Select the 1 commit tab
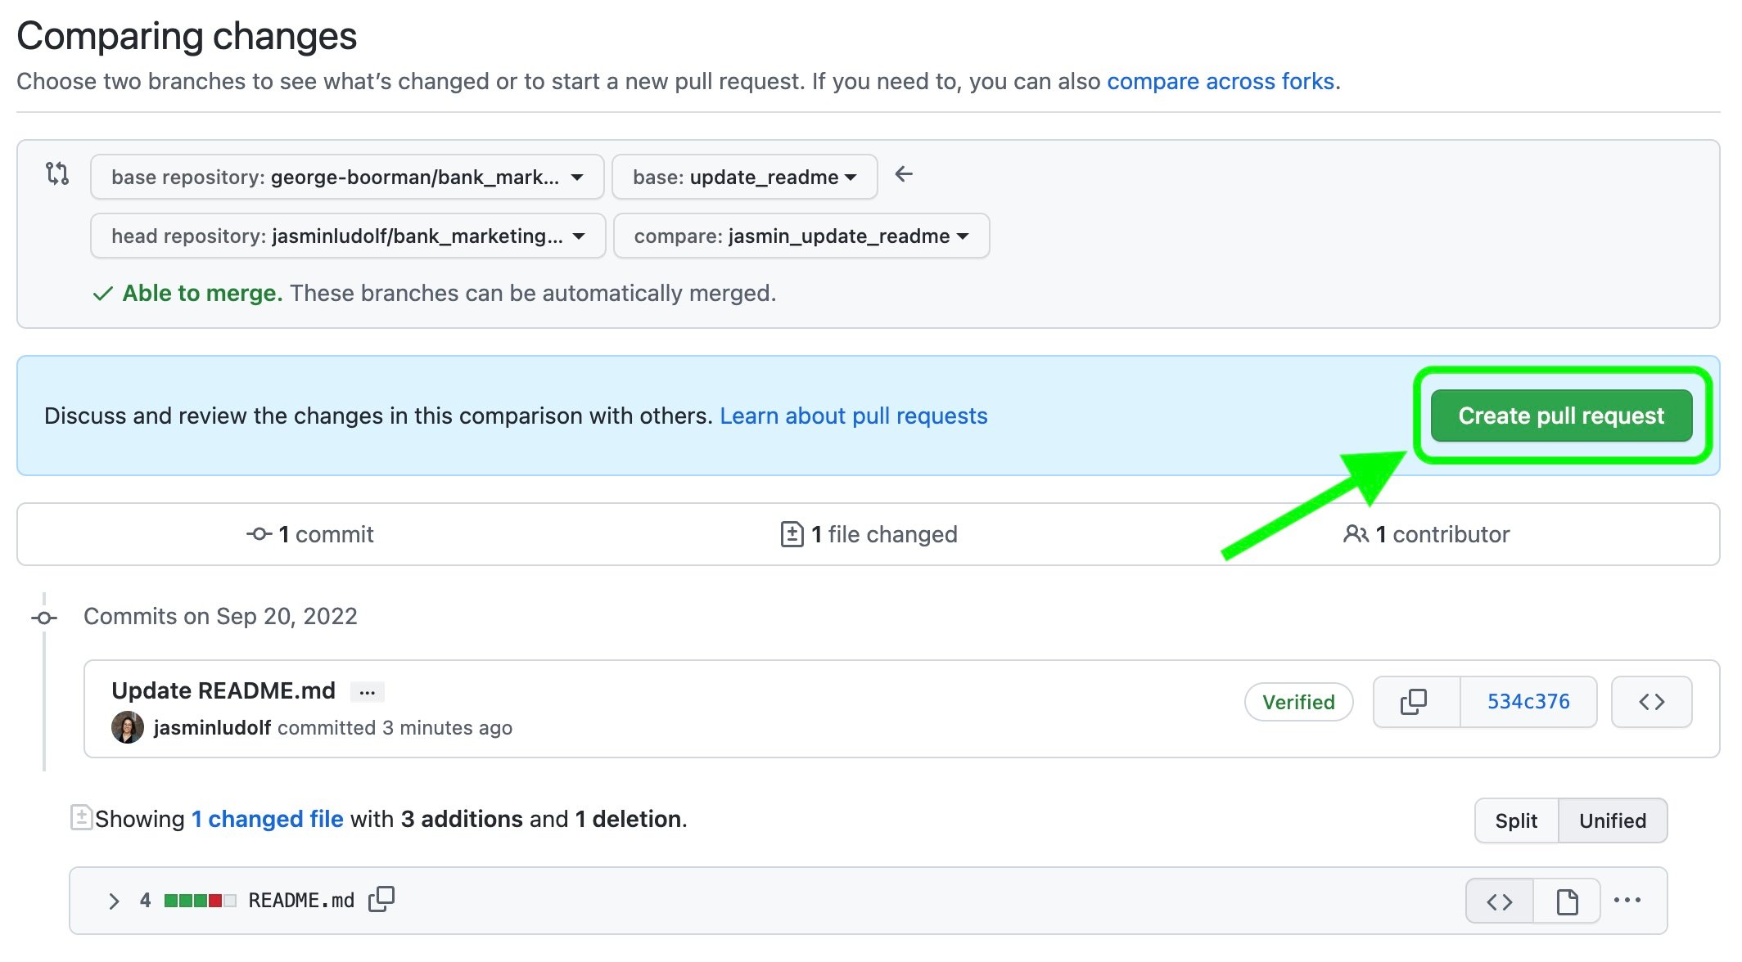This screenshot has height=962, width=1742. pyautogui.click(x=310, y=534)
